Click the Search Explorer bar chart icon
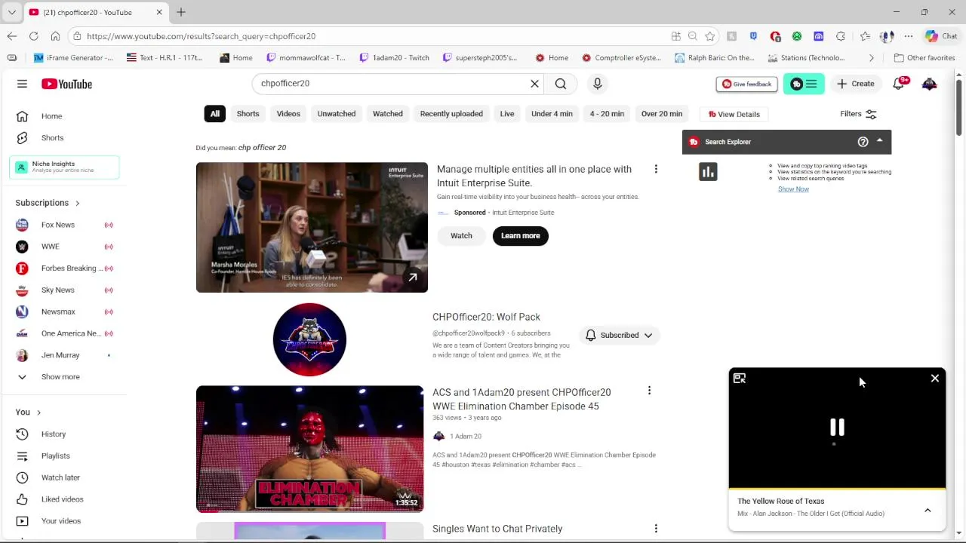This screenshot has width=966, height=543. click(708, 172)
